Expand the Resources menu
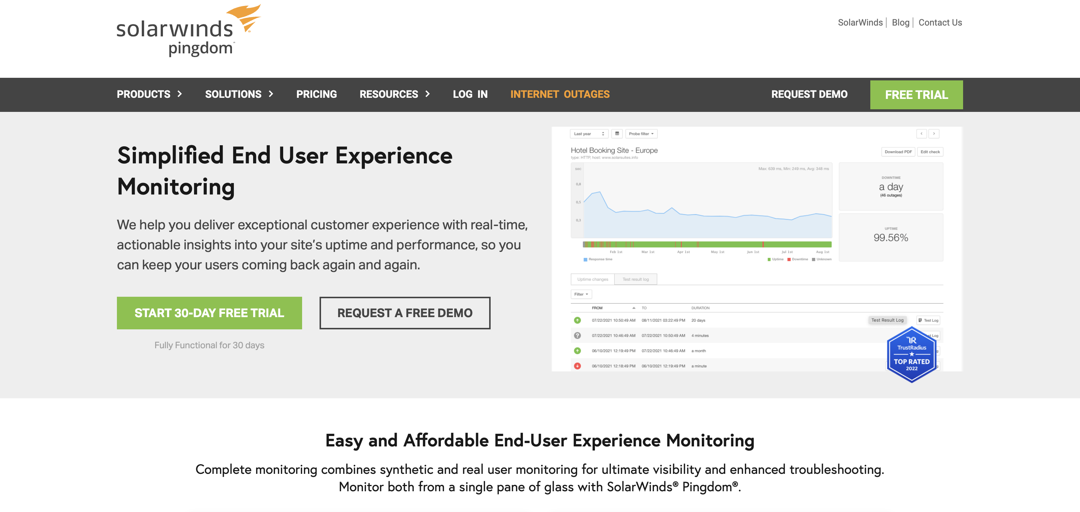This screenshot has height=512, width=1080. coord(395,94)
